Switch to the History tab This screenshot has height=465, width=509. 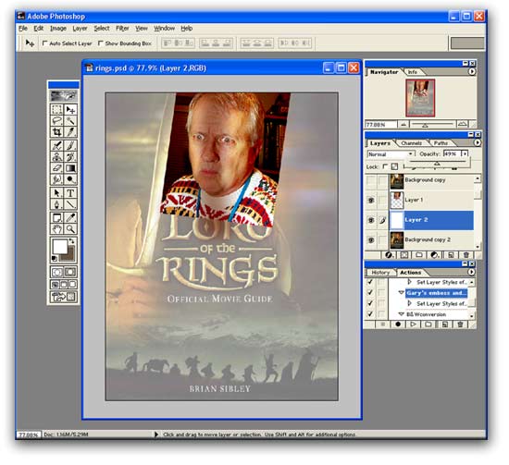click(380, 273)
